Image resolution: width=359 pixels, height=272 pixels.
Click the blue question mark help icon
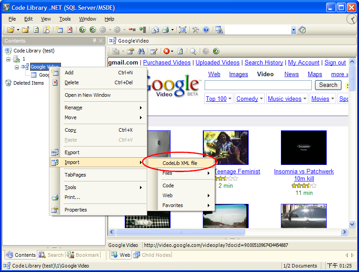pyautogui.click(x=206, y=30)
